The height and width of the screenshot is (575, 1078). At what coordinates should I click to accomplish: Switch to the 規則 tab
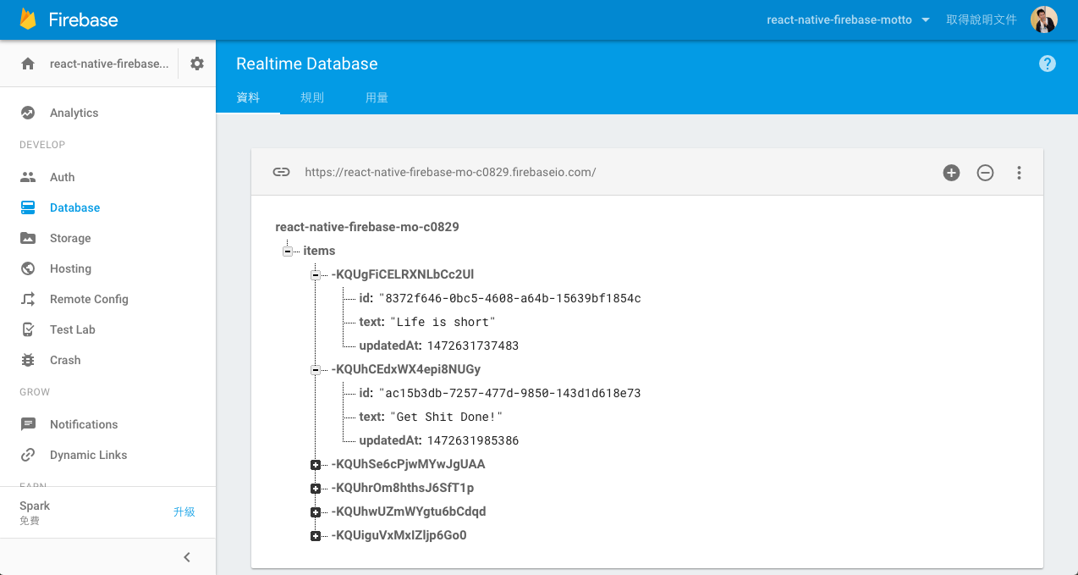click(x=312, y=97)
